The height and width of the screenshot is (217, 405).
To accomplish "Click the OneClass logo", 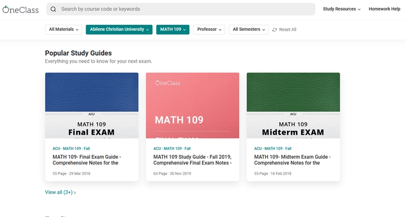I will click(x=20, y=10).
